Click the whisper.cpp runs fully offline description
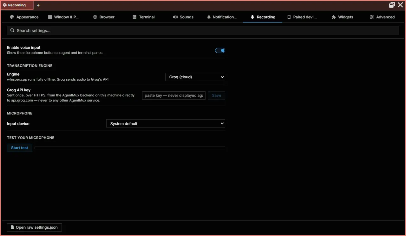The width and height of the screenshot is (406, 236). point(58,79)
